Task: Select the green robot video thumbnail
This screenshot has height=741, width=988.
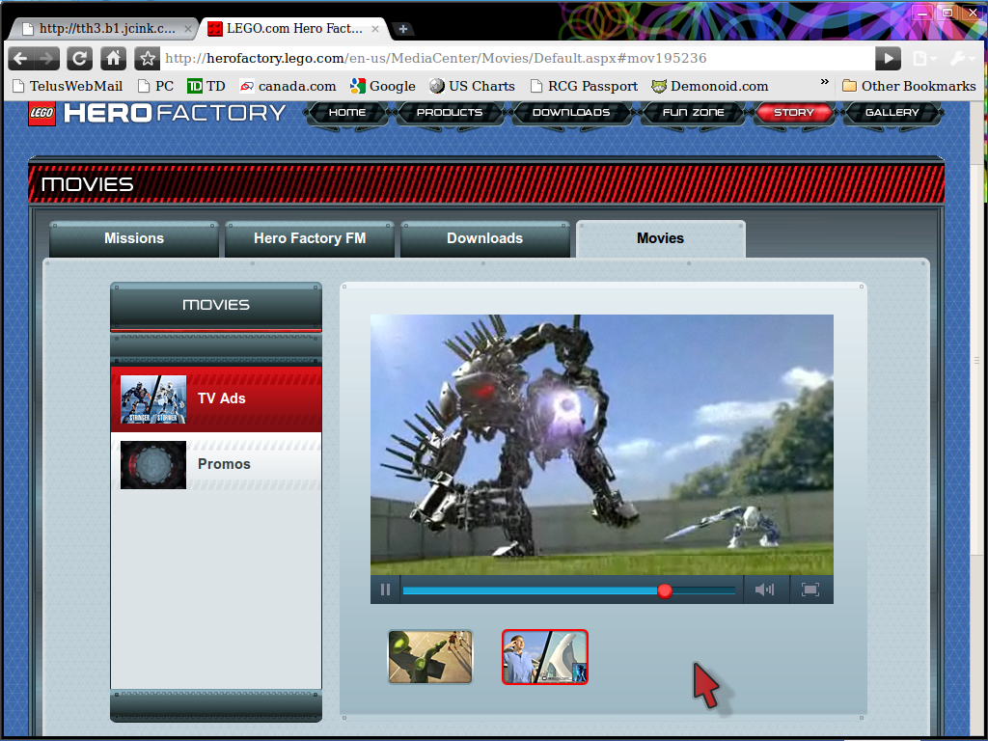Action: pyautogui.click(x=429, y=657)
